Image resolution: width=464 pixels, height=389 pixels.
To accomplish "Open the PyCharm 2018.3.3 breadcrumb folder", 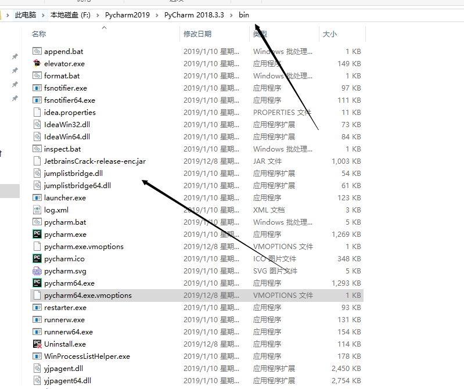I will pyautogui.click(x=194, y=15).
